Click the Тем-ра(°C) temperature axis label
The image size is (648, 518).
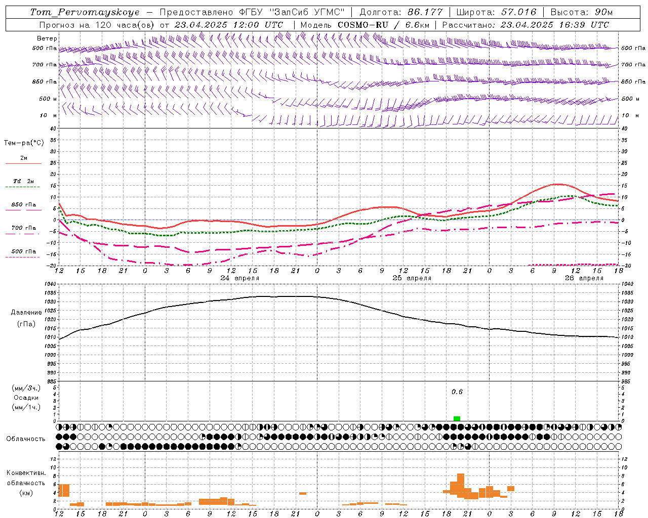pyautogui.click(x=24, y=143)
